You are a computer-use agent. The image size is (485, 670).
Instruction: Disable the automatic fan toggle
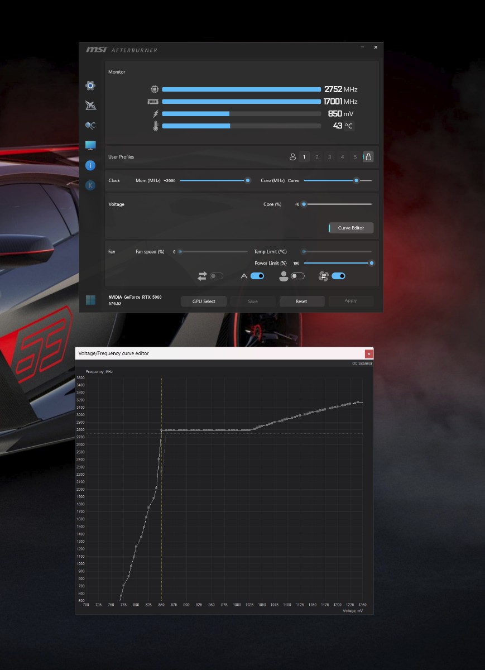(x=257, y=276)
